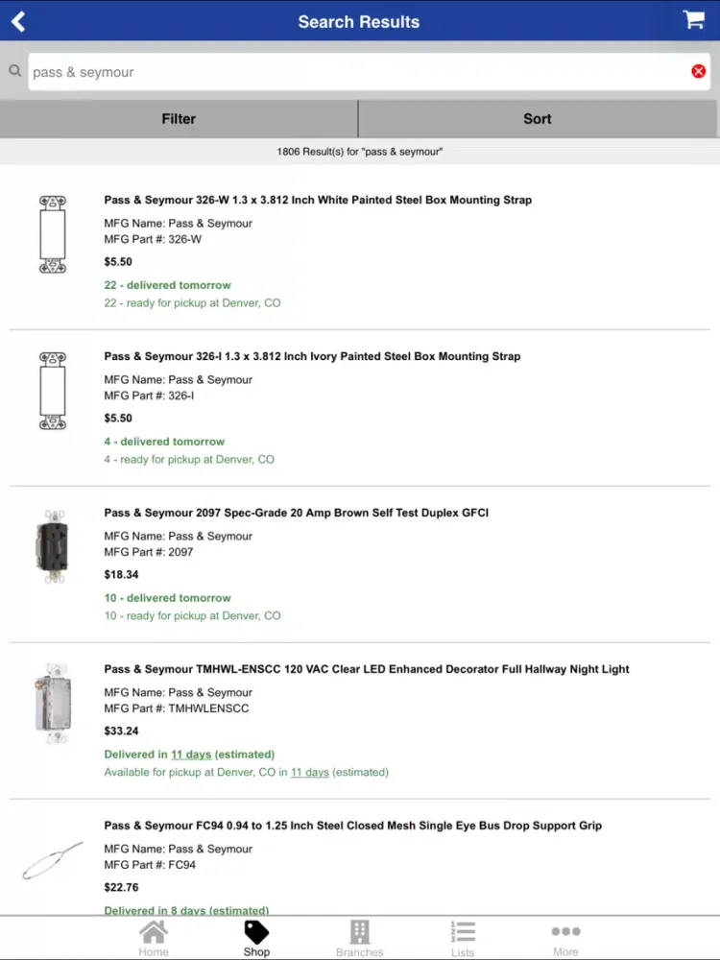Screen dimensions: 720x960
Task: Select the 2097 Brown Duplex GFCI listing
Action: click(x=296, y=514)
